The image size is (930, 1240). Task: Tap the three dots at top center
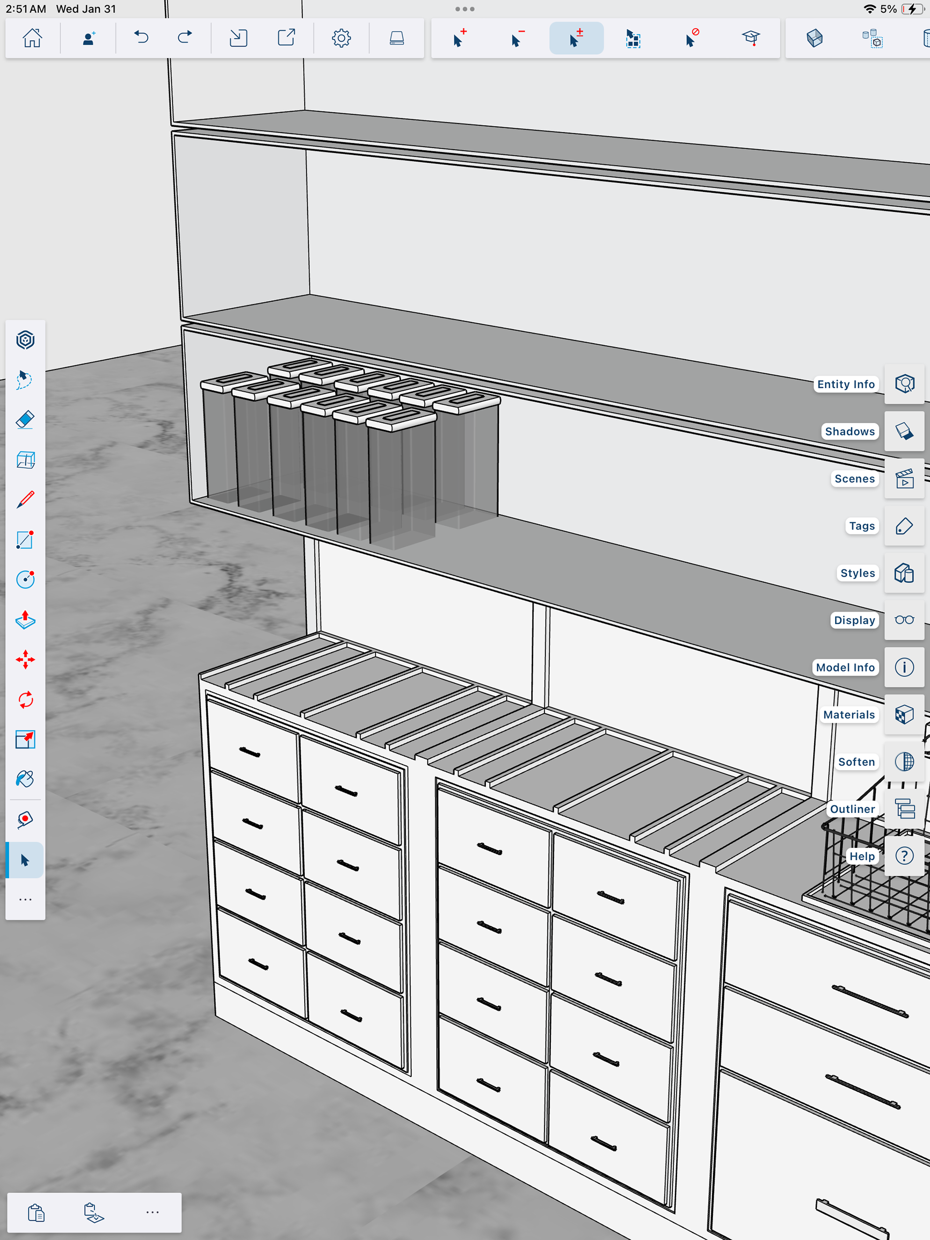coord(465,9)
